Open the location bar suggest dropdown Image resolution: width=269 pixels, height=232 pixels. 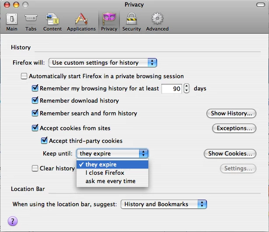164,204
